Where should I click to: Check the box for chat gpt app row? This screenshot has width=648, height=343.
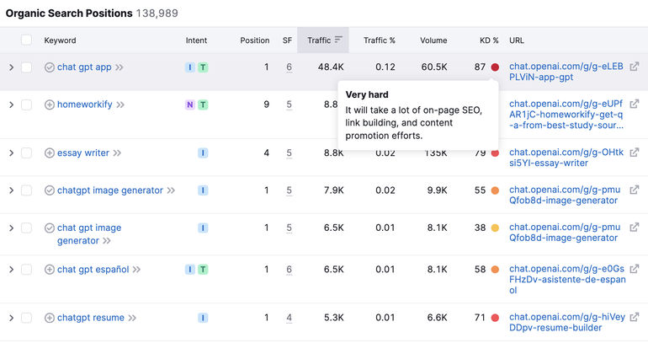26,67
